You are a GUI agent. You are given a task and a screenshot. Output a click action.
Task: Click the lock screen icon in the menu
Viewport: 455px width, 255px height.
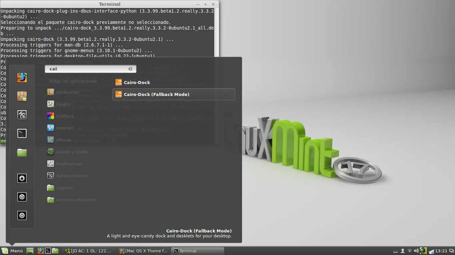tap(22, 178)
